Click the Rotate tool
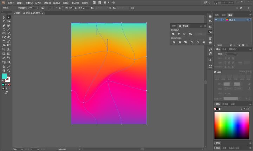This screenshot has width=253, height=151. click(4, 41)
